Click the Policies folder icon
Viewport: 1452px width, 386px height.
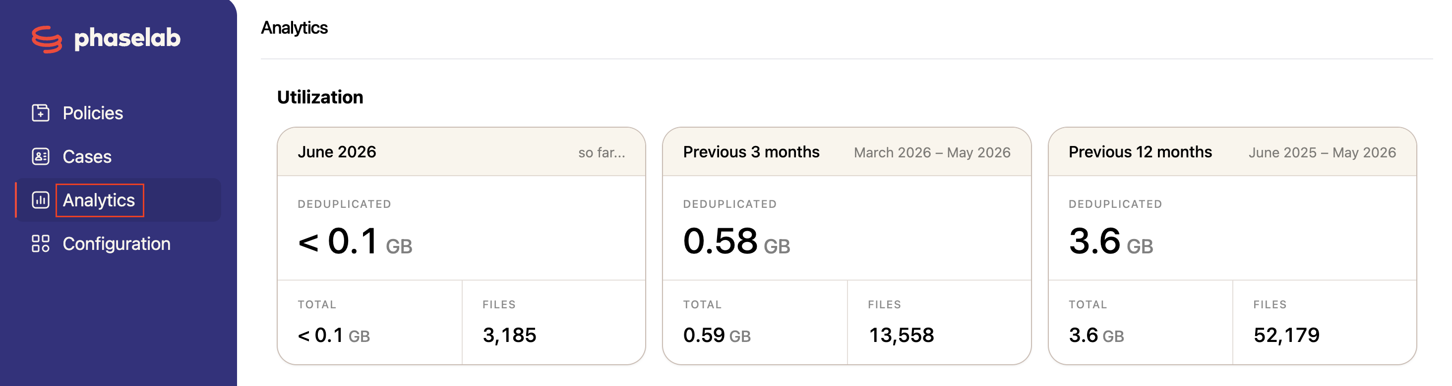[x=41, y=113]
